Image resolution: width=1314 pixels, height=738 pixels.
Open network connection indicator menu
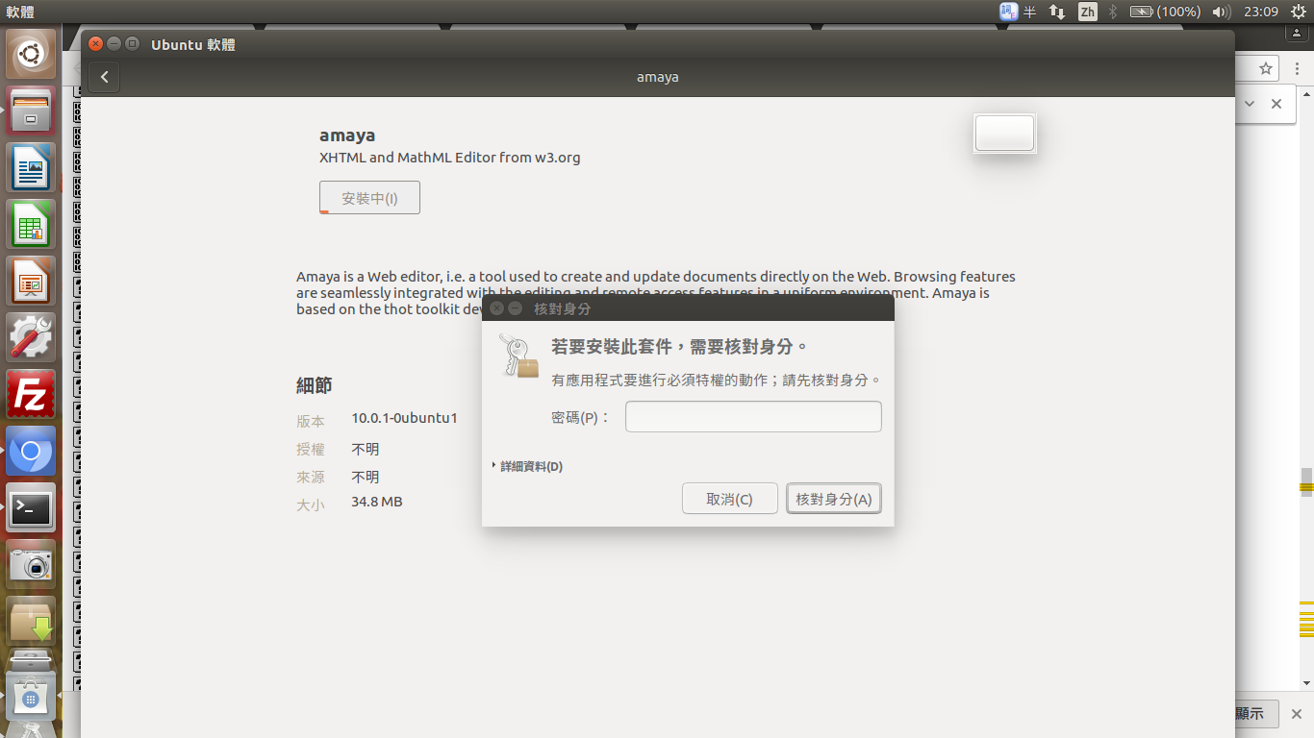click(x=1057, y=12)
